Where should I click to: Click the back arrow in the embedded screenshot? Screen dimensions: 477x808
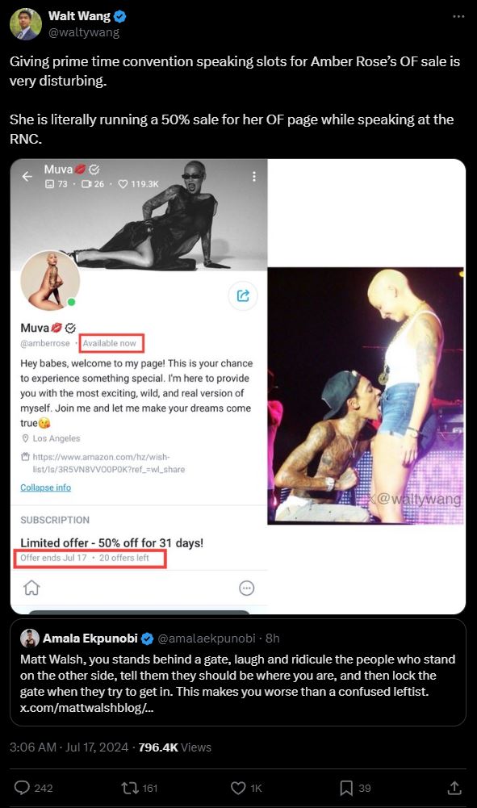point(27,176)
